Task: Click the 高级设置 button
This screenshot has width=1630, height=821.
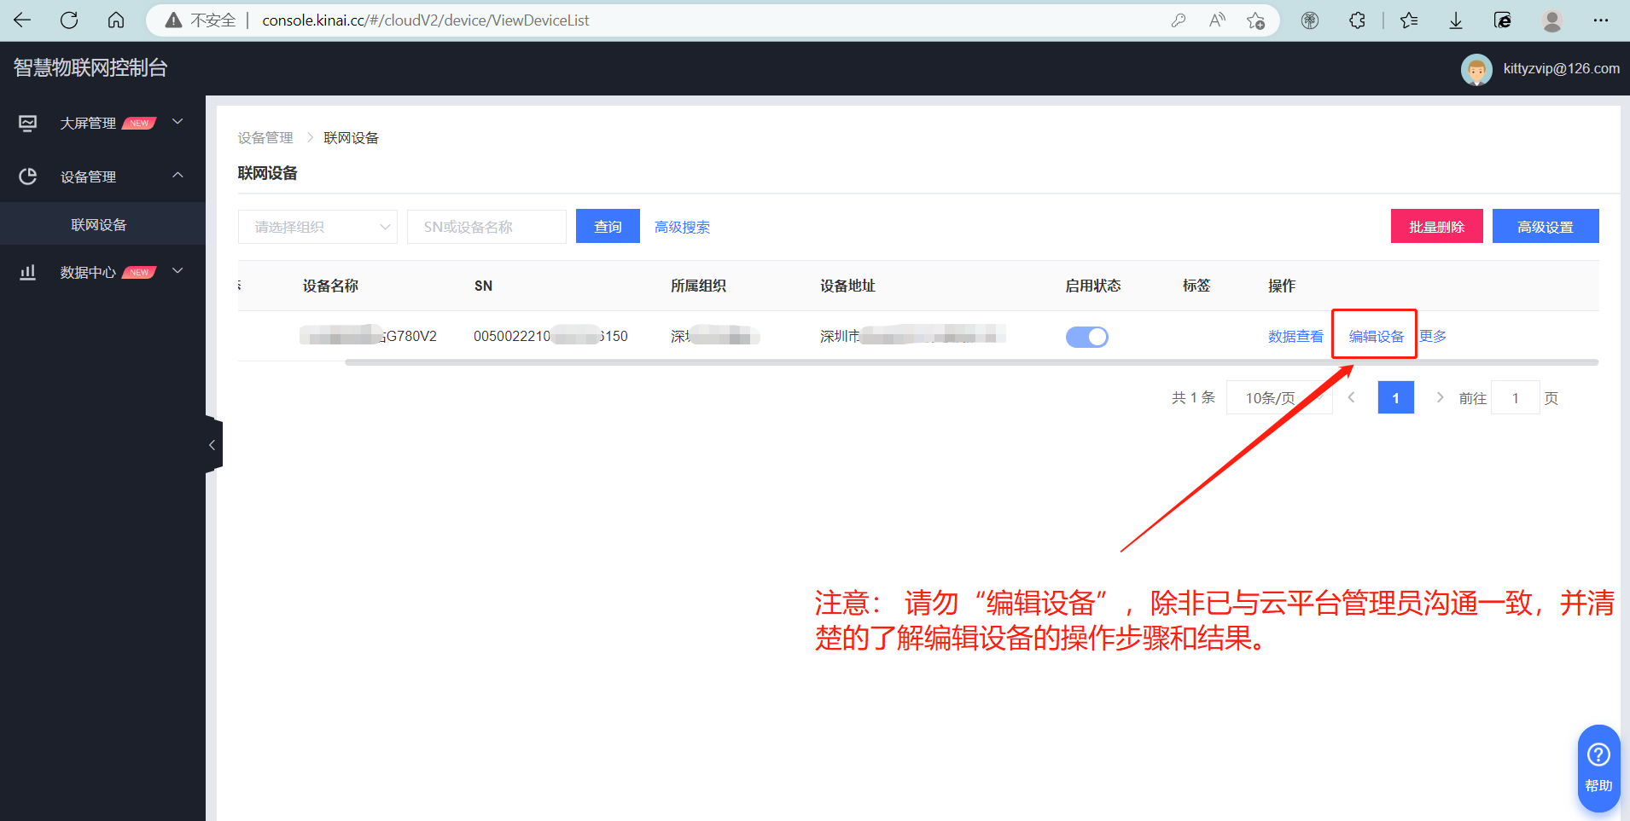Action: pos(1546,226)
